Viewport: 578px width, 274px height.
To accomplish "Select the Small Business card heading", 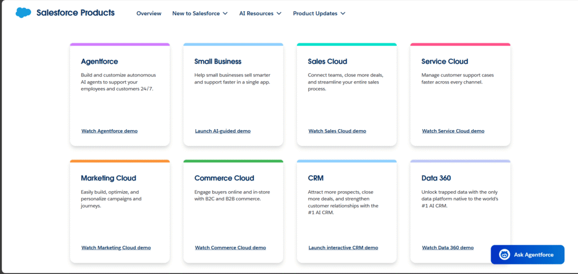I will tap(217, 61).
